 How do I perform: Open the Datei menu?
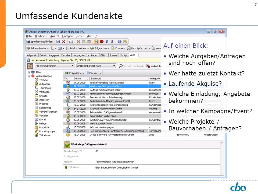(29, 36)
